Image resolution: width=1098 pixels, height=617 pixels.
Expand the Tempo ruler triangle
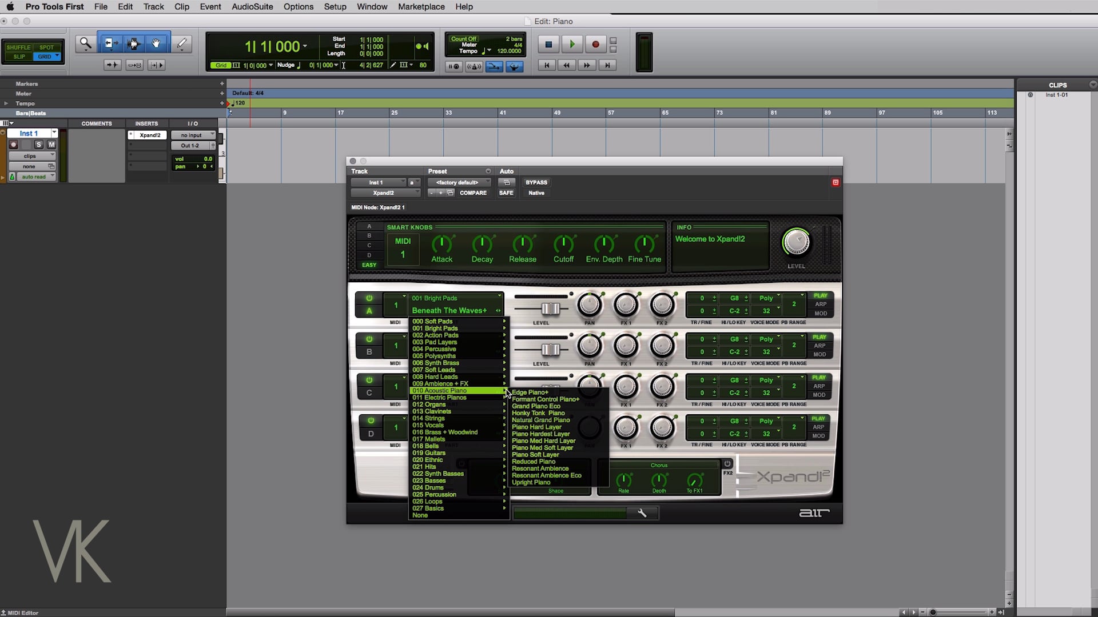6,103
